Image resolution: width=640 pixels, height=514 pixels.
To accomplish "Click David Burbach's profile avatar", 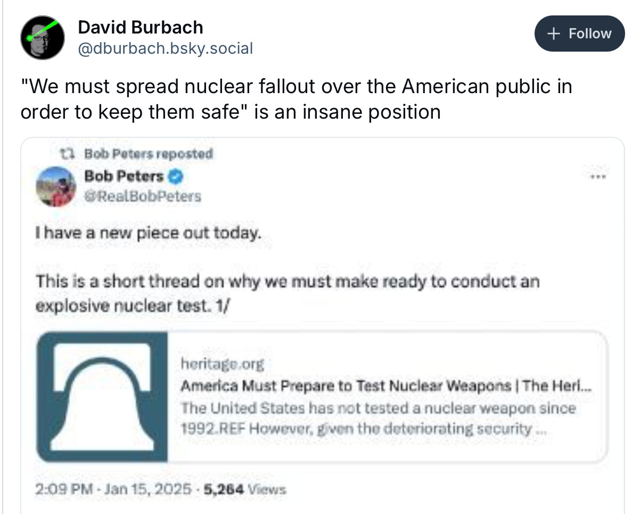I will [x=43, y=37].
